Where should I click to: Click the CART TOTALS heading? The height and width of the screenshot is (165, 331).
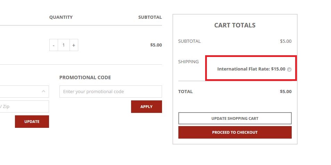tap(235, 25)
